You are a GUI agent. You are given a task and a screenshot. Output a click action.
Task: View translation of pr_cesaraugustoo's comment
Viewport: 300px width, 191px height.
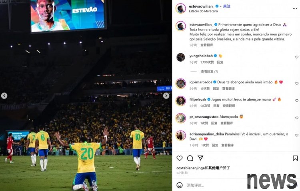click(x=227, y=123)
